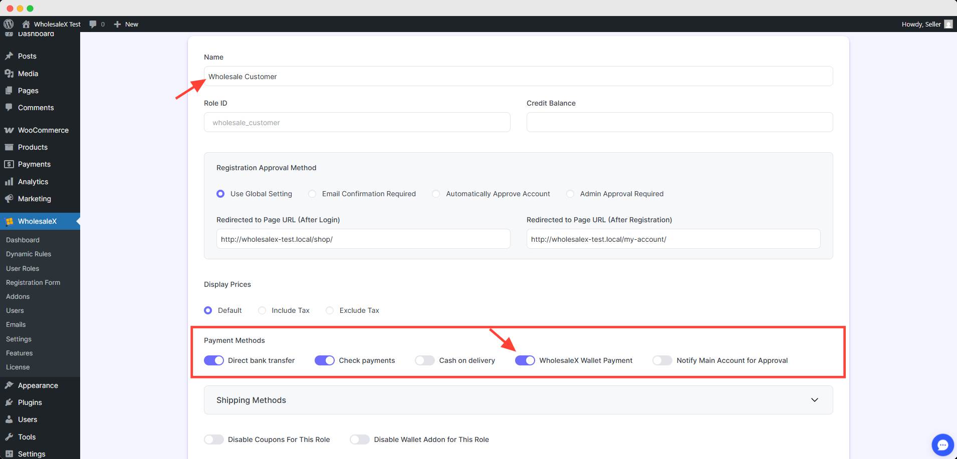Click the WordPress logo icon
This screenshot has height=459, width=957.
[9, 24]
